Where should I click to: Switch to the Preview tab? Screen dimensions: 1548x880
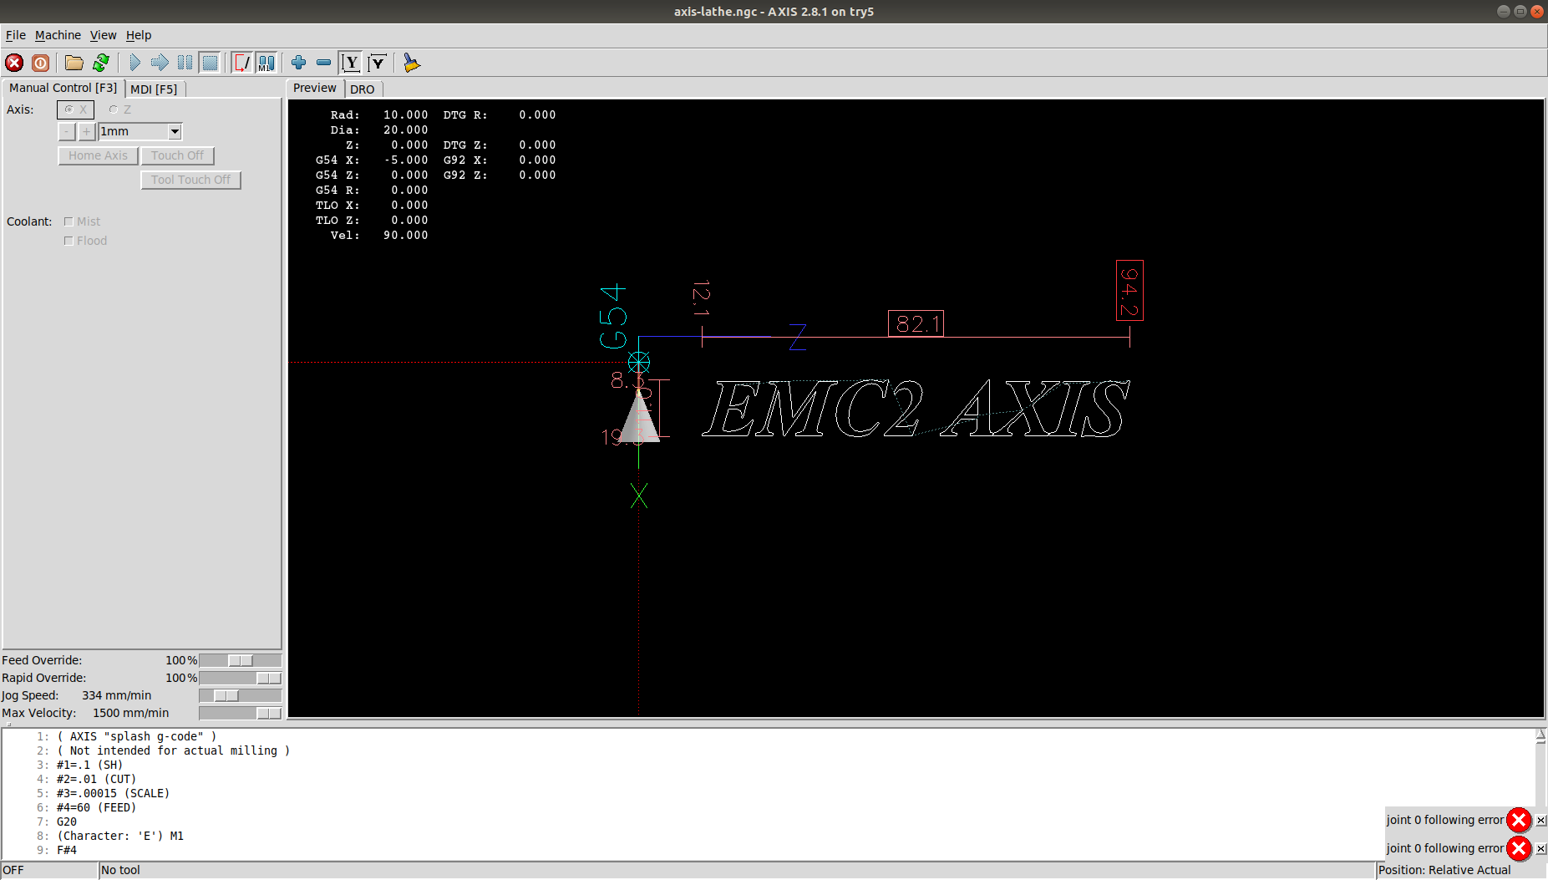tap(315, 88)
